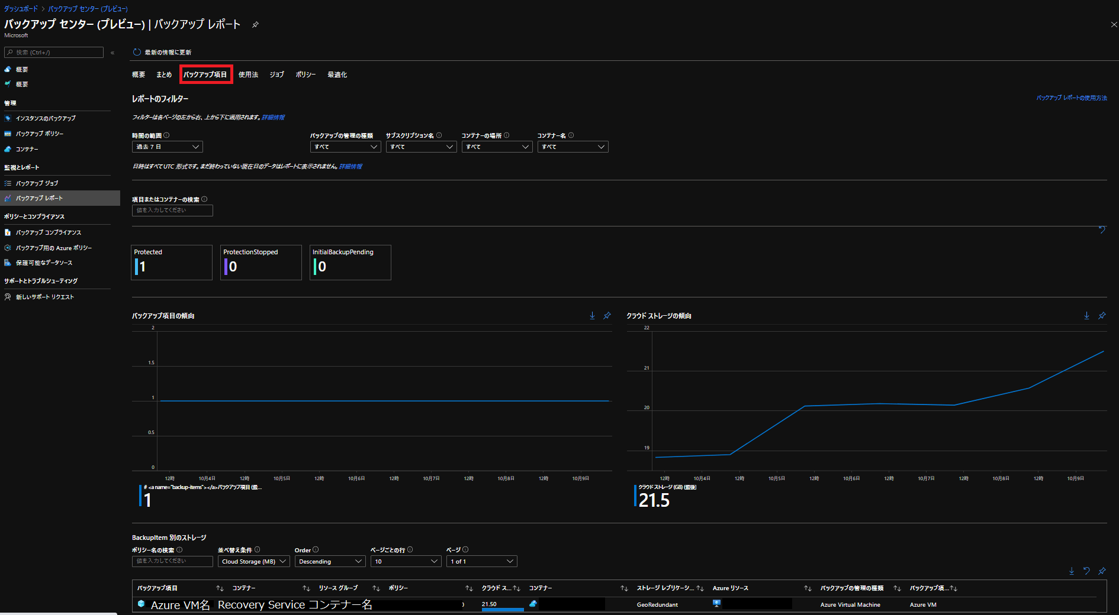
Task: Open the バックアップ レポートの使用方法 link
Action: (x=1071, y=98)
